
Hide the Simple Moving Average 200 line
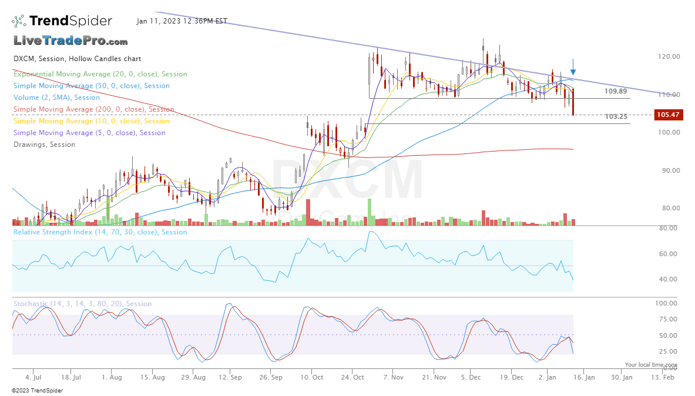coord(93,109)
